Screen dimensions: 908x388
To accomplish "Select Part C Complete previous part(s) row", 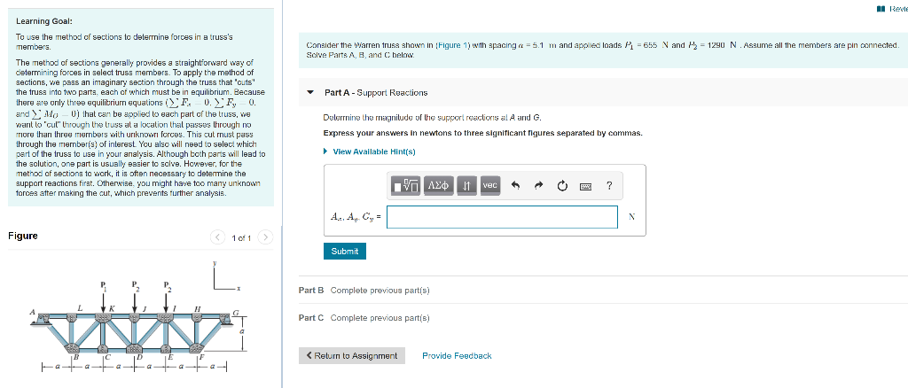I will [603, 317].
